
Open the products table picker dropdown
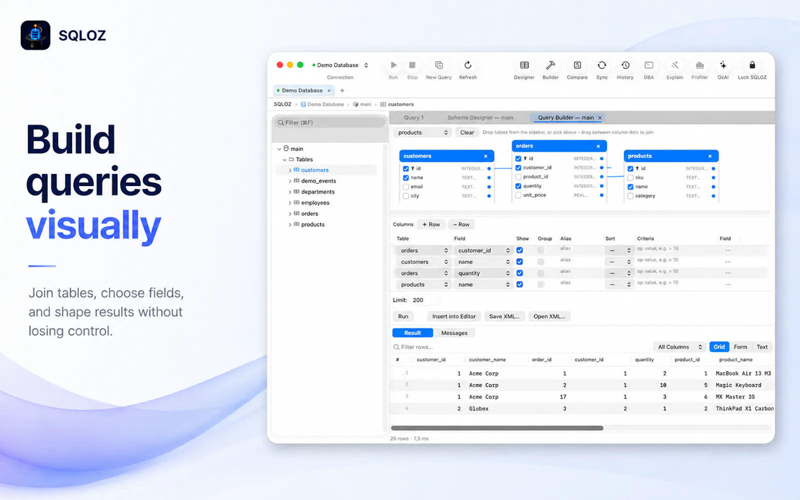click(422, 132)
